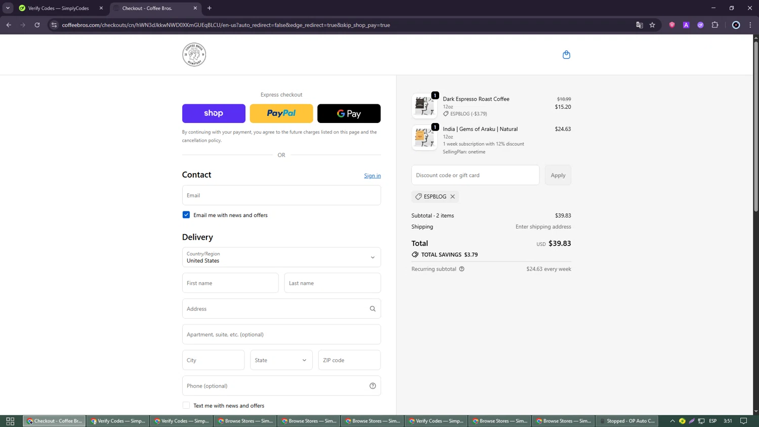Close the Verify Codes — SimplyCodes tab
The width and height of the screenshot is (759, 427).
[101, 8]
